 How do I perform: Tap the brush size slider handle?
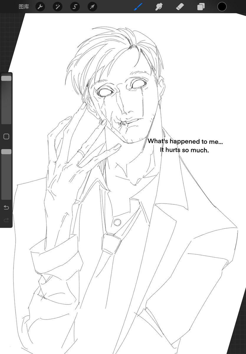[x=6, y=78]
